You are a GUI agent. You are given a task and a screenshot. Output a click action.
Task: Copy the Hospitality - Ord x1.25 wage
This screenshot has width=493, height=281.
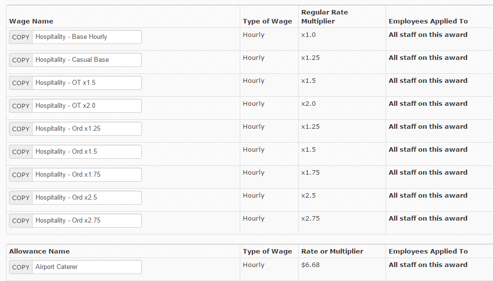pos(21,129)
